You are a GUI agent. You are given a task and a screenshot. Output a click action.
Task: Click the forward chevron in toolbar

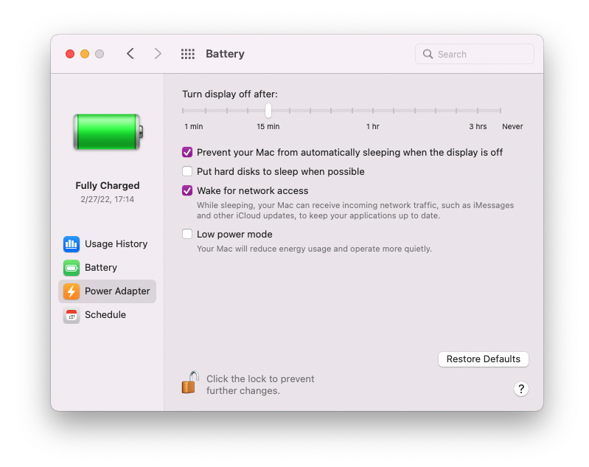(x=158, y=54)
